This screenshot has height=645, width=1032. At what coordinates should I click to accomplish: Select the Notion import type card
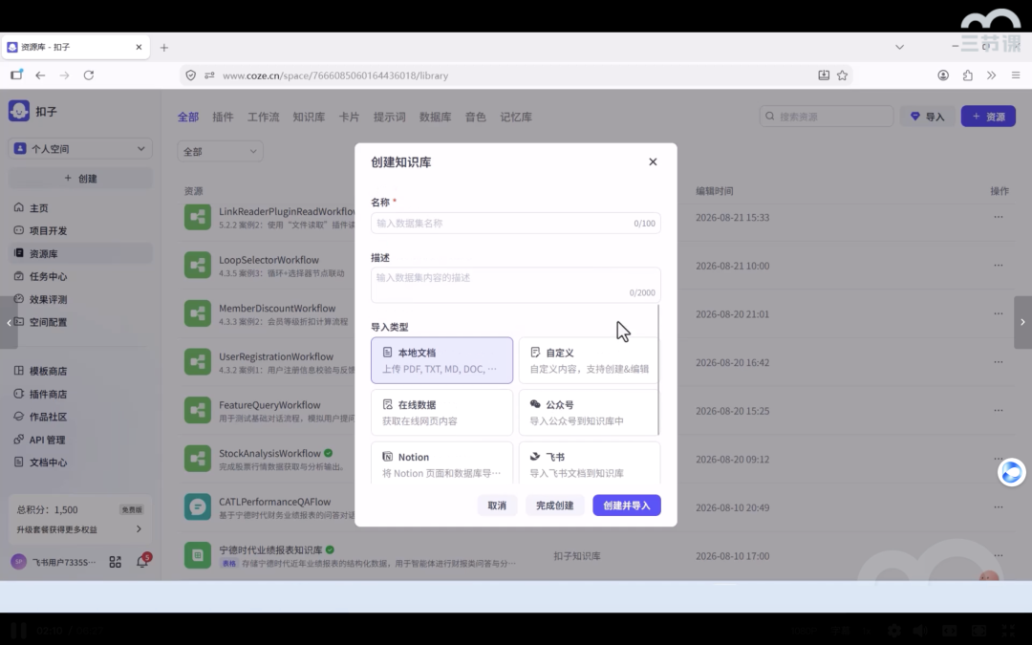coord(441,463)
